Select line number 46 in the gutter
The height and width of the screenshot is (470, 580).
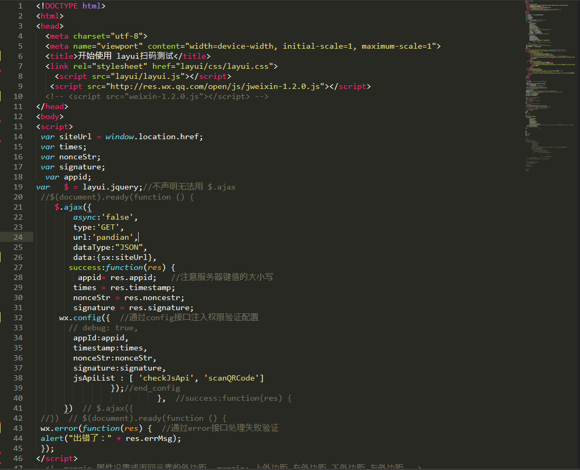point(18,458)
